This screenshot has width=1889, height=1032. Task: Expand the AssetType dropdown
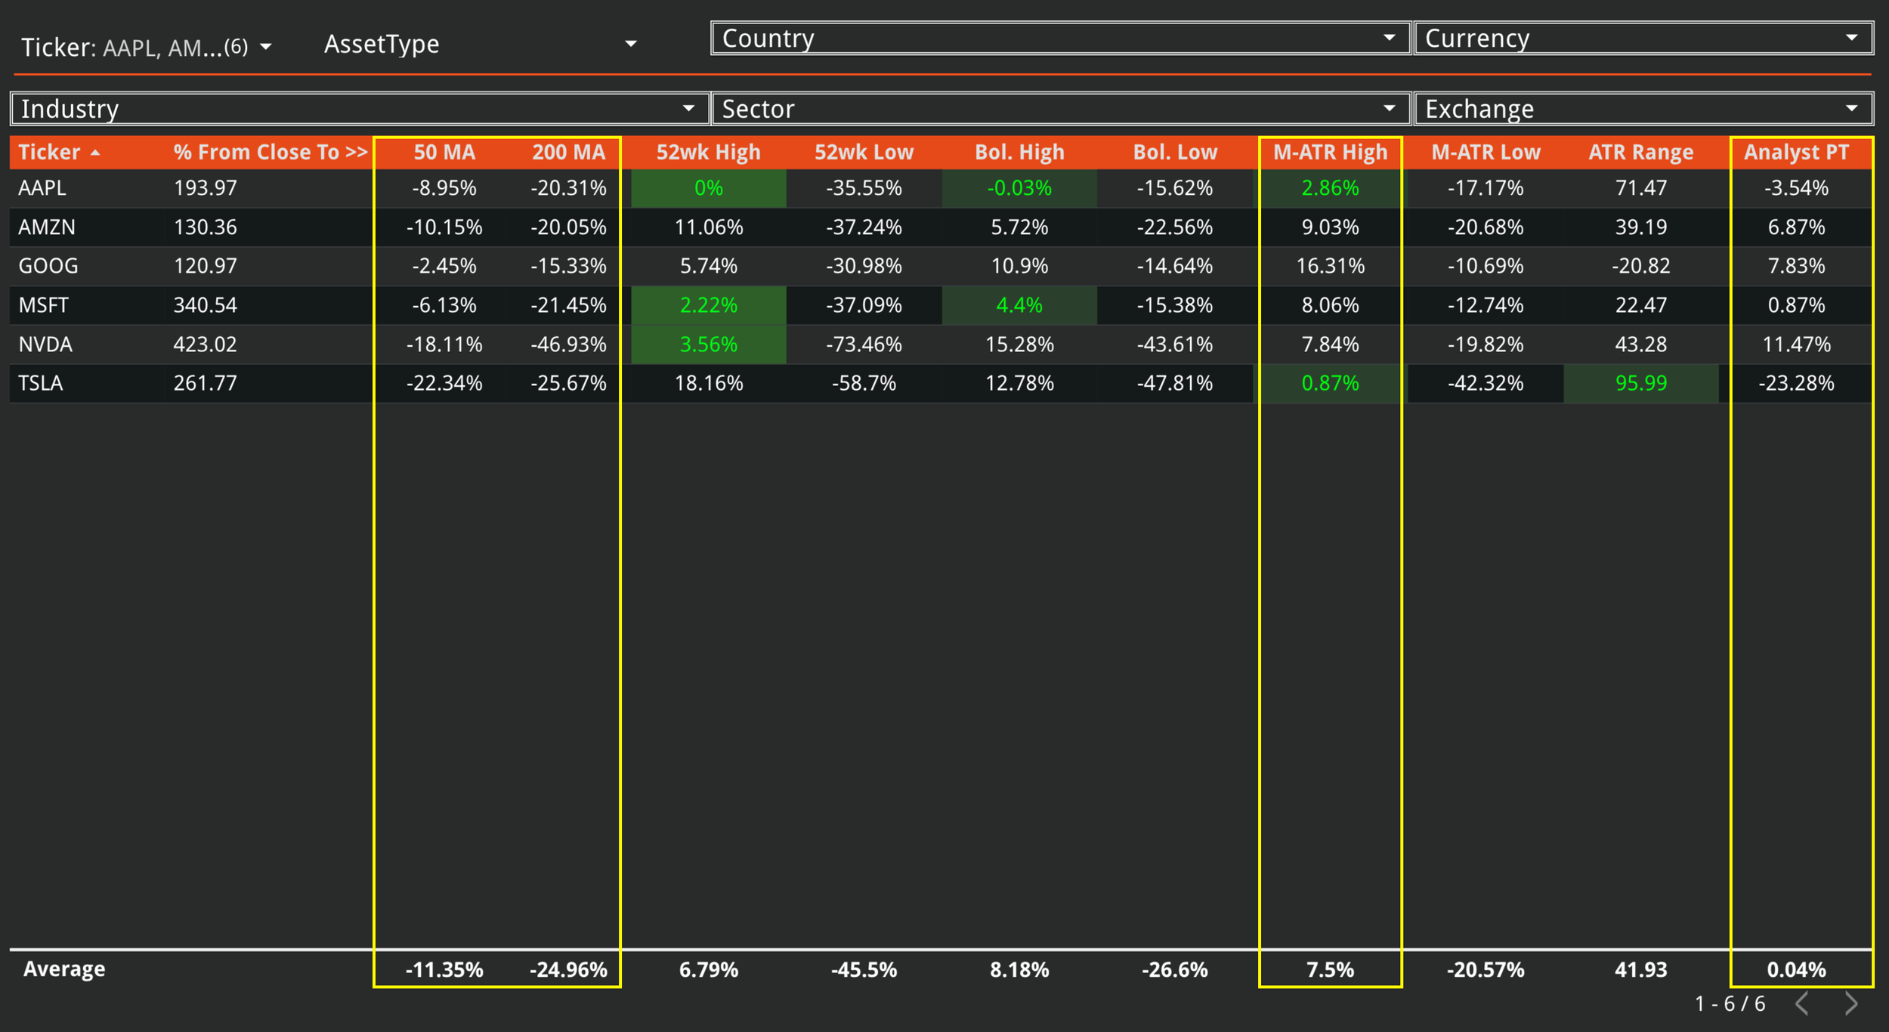click(630, 44)
